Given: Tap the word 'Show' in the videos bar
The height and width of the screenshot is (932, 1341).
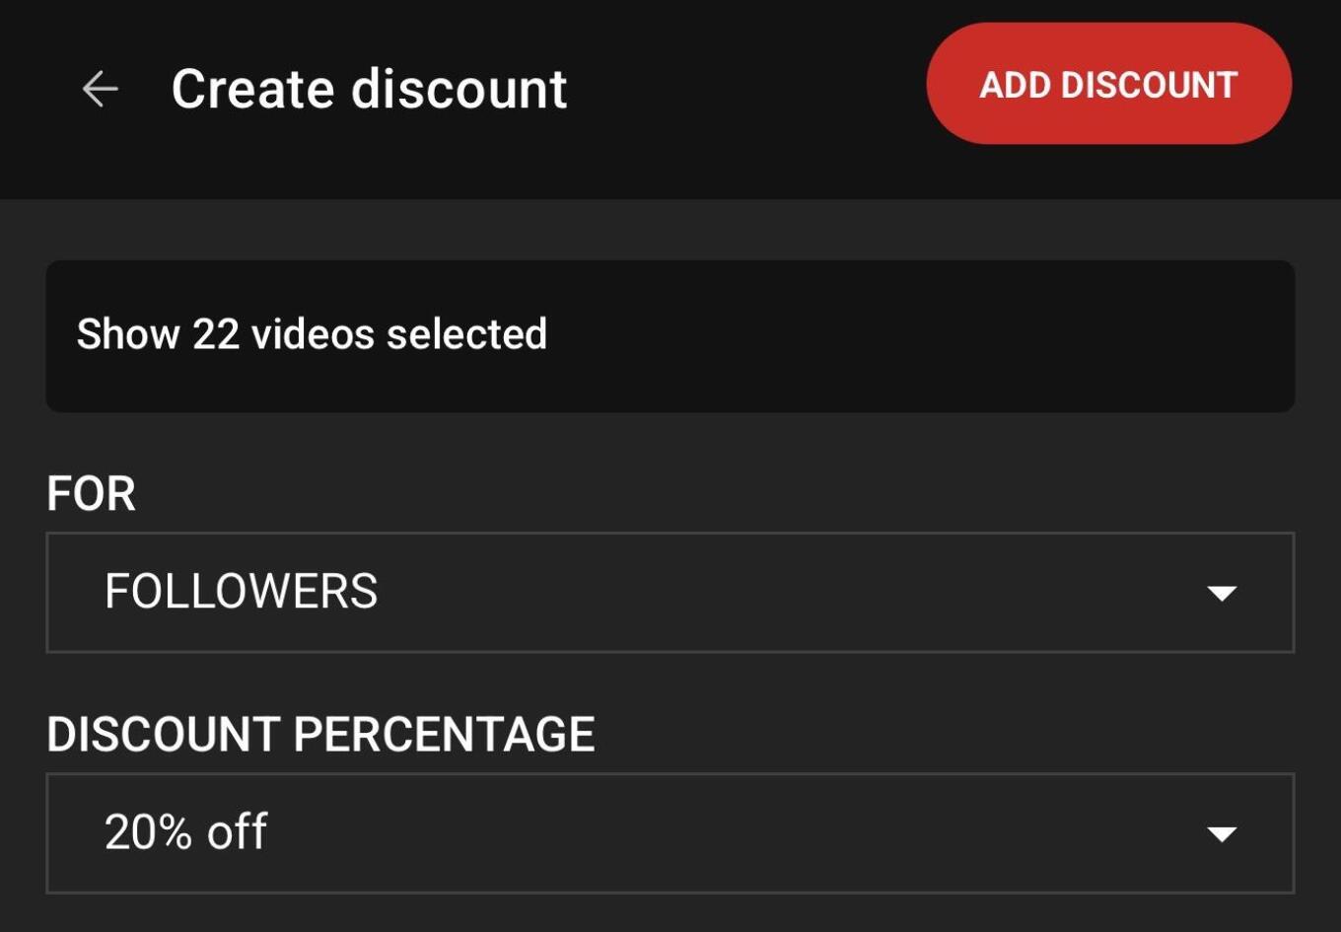Looking at the screenshot, I should tap(127, 334).
